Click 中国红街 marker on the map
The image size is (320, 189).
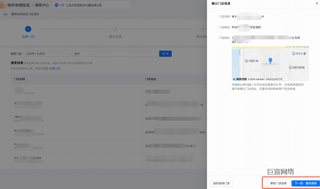coord(252,61)
